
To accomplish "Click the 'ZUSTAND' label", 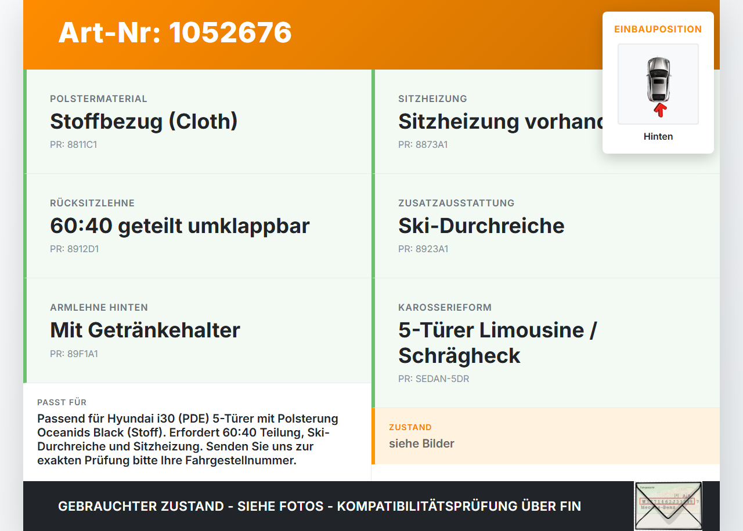I will 410,427.
